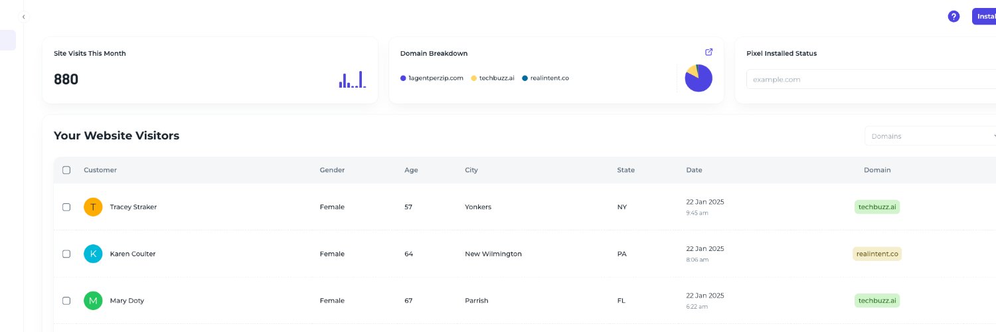The height and width of the screenshot is (332, 996).
Task: Open Tracey Straker's visitor name
Action: pyautogui.click(x=133, y=207)
